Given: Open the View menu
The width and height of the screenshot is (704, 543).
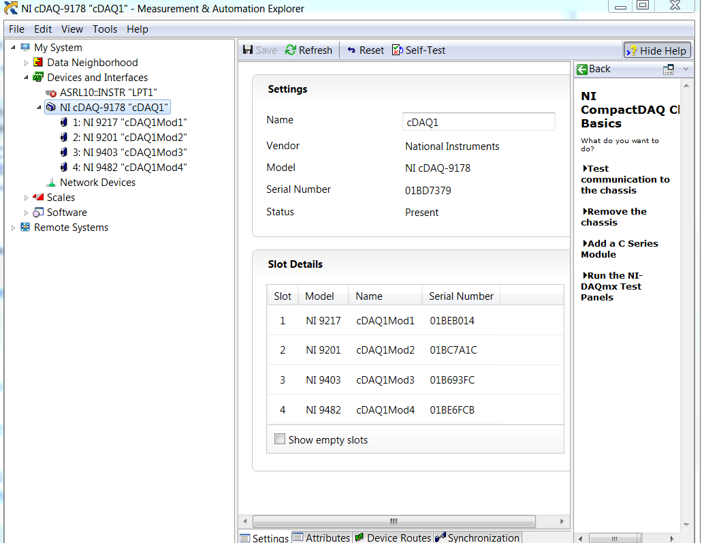Looking at the screenshot, I should 72,29.
